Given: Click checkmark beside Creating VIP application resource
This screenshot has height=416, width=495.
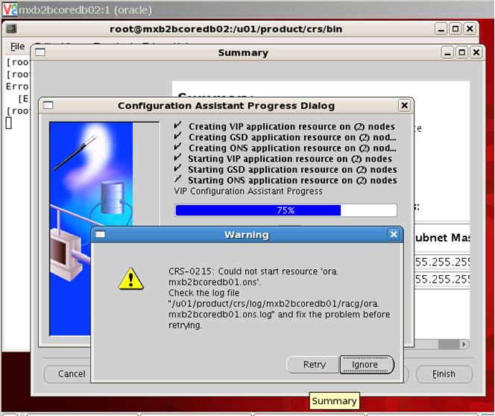Looking at the screenshot, I should click(x=177, y=125).
